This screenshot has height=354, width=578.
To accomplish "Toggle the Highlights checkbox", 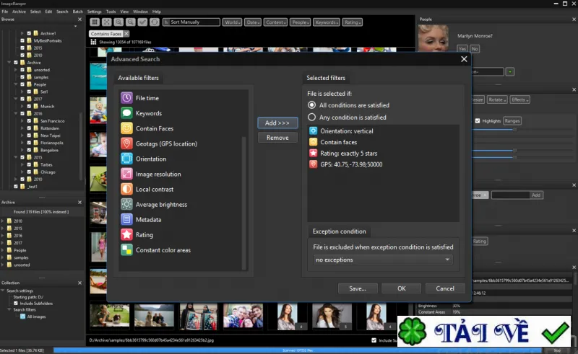I will coord(478,120).
